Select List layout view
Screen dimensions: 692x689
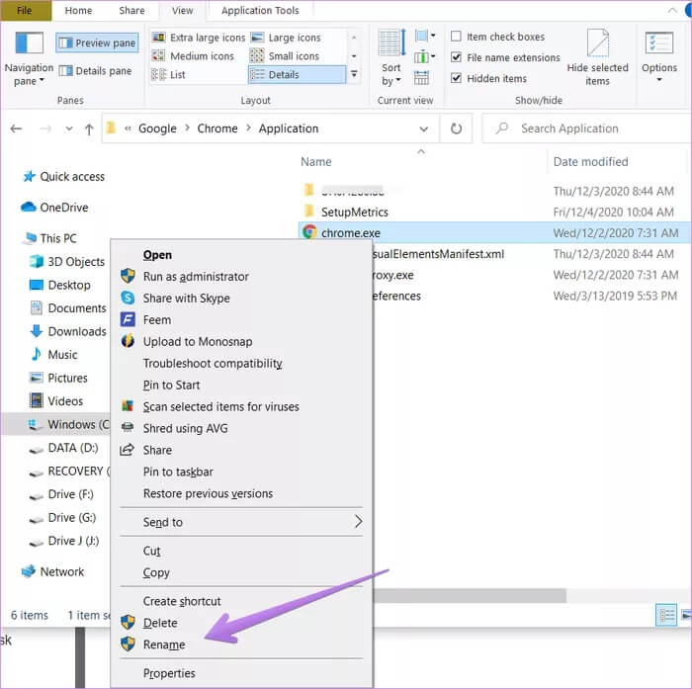tap(168, 74)
